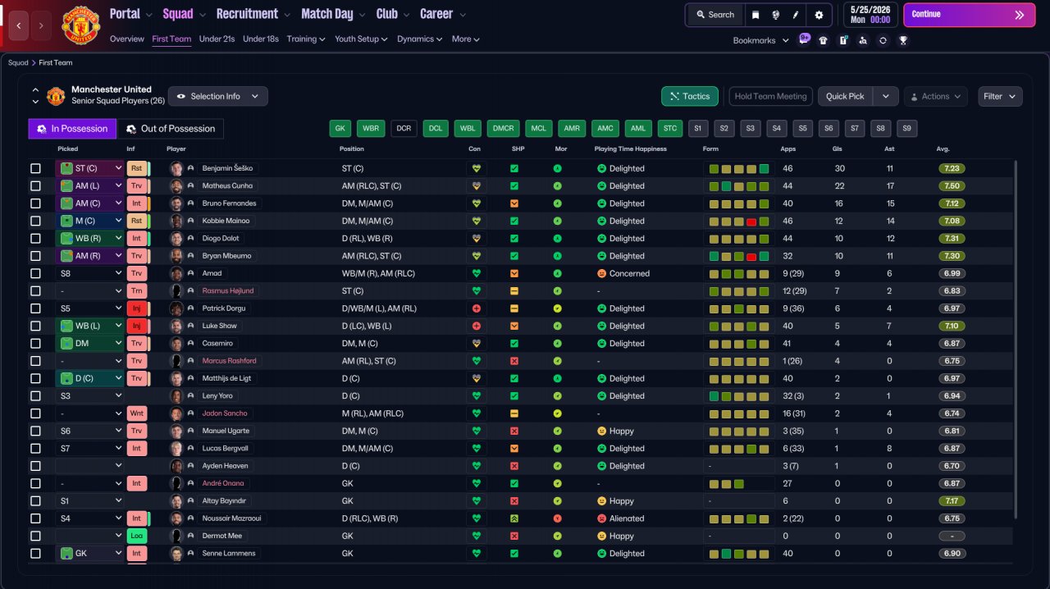Viewport: 1050px width, 589px height.
Task: Open the Filter dropdown
Action: (x=1000, y=96)
